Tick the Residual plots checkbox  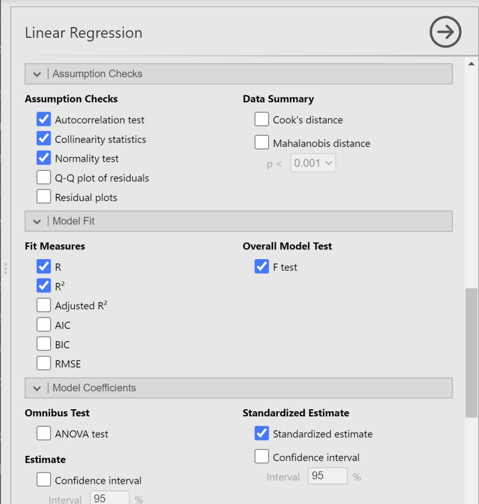pos(44,198)
